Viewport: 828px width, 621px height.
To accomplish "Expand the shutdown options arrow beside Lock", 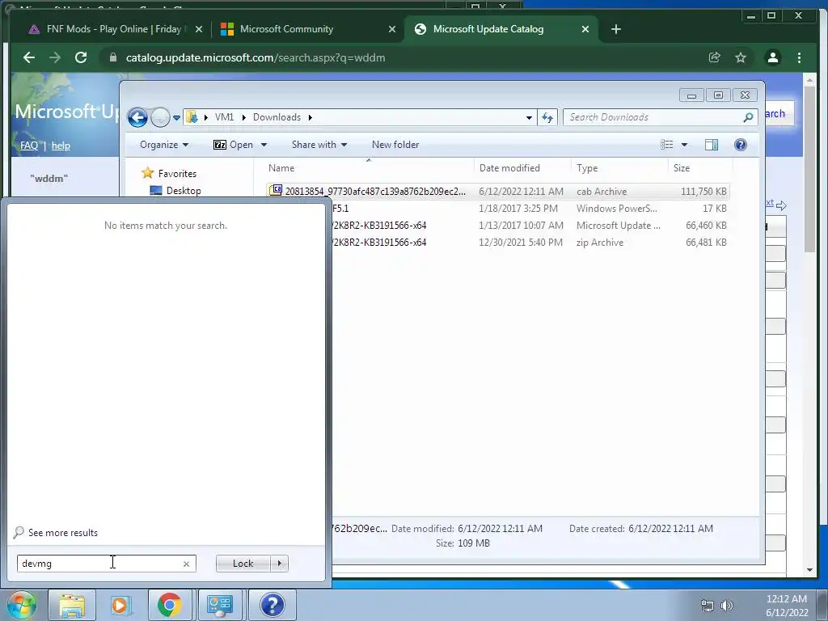I will (x=279, y=564).
